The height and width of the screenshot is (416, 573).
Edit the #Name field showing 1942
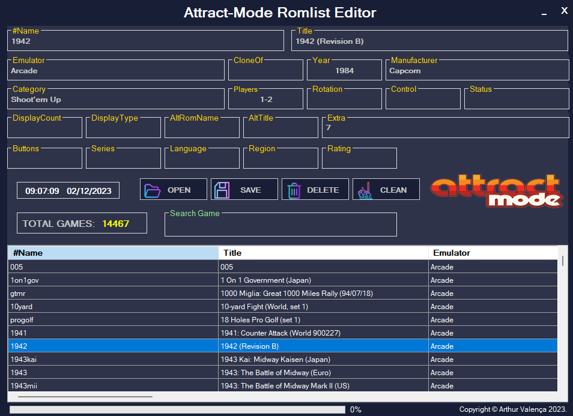[145, 41]
